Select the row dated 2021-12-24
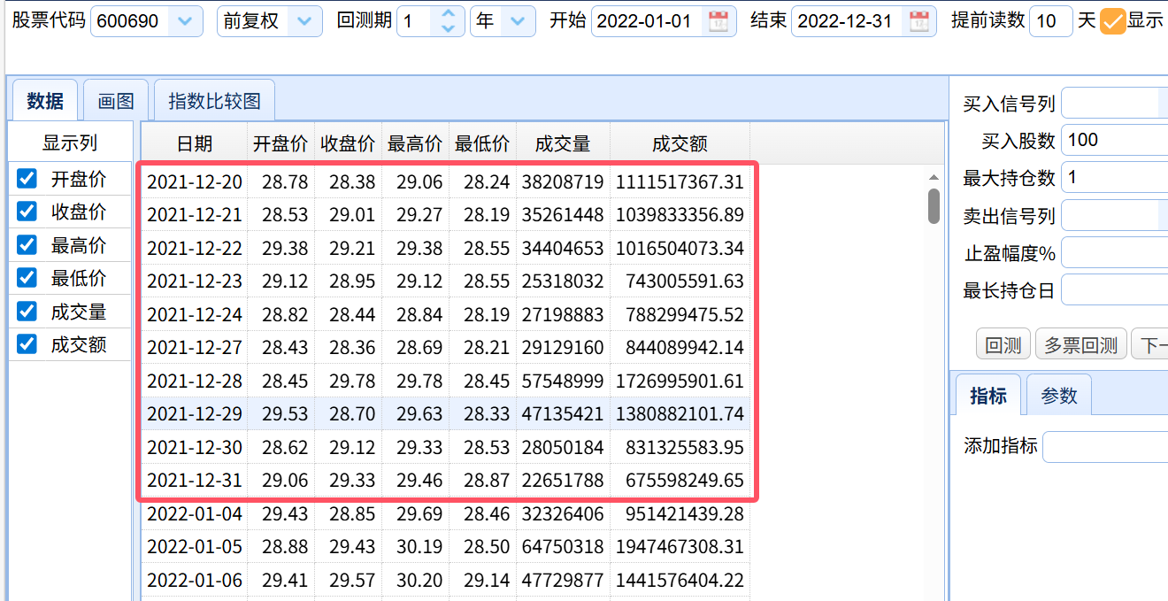 point(446,314)
